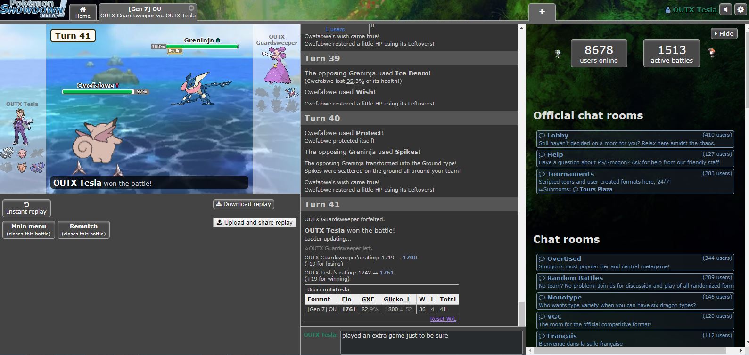Close the Gen 7 OU battle tab

(191, 8)
